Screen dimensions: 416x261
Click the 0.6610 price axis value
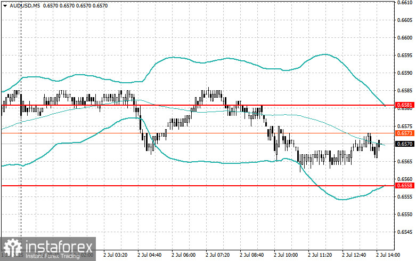coord(405,3)
